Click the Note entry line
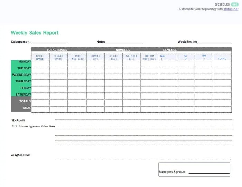 124,42
